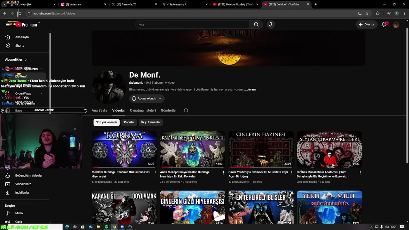Expand the Abonelikler section chevron
The image size is (409, 230).
coord(26,60)
